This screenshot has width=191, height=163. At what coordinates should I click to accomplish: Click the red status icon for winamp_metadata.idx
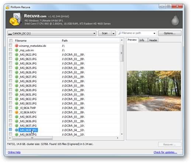17,46
